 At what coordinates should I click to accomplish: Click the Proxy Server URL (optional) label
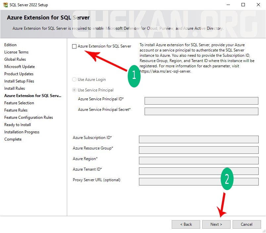click(x=97, y=180)
